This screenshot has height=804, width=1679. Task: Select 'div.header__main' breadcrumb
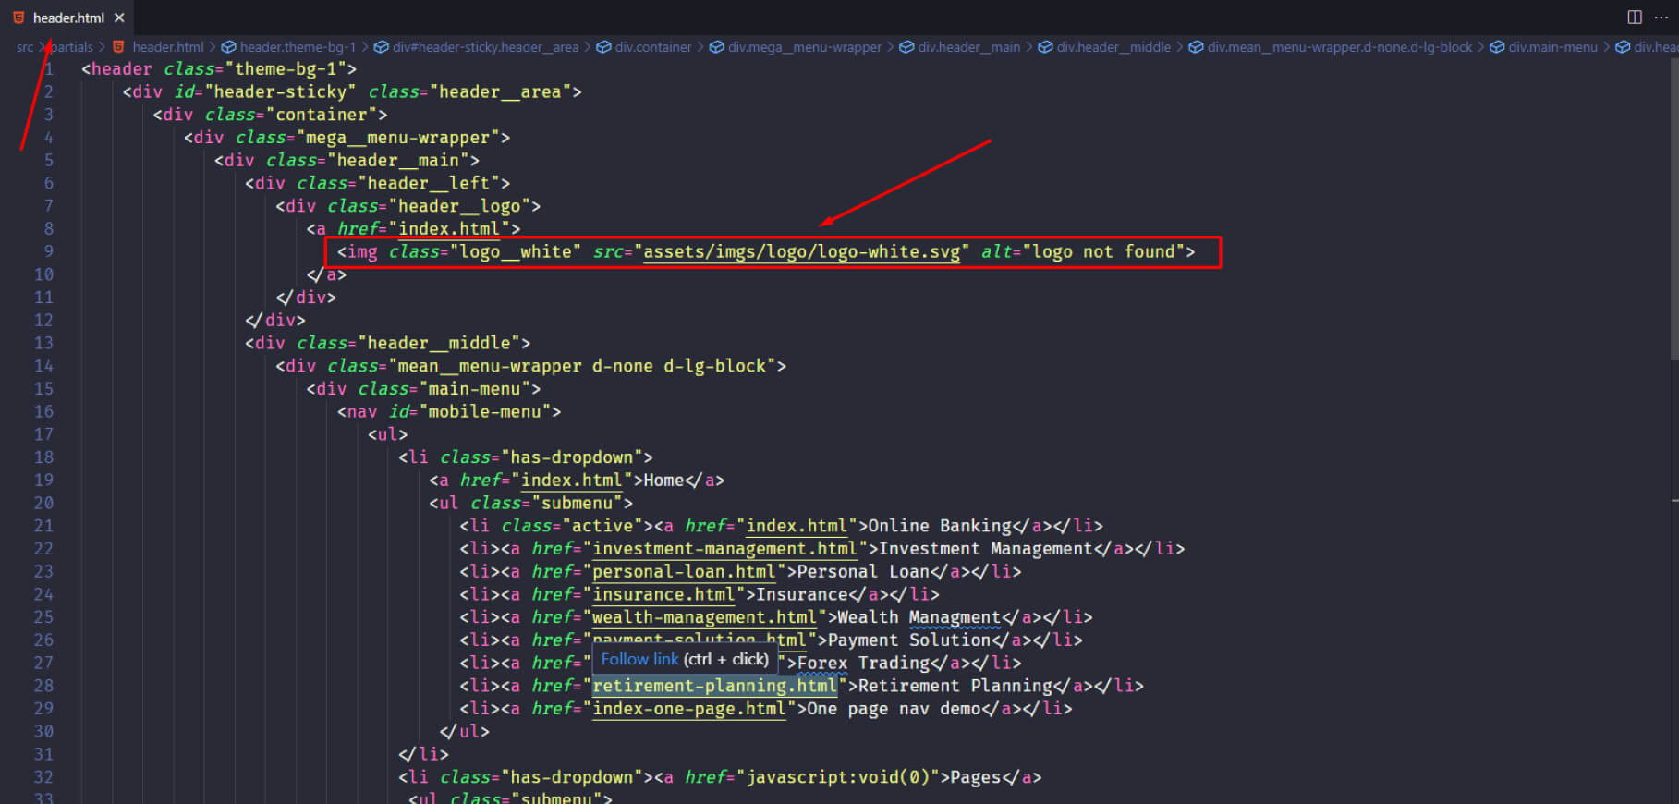(x=969, y=47)
